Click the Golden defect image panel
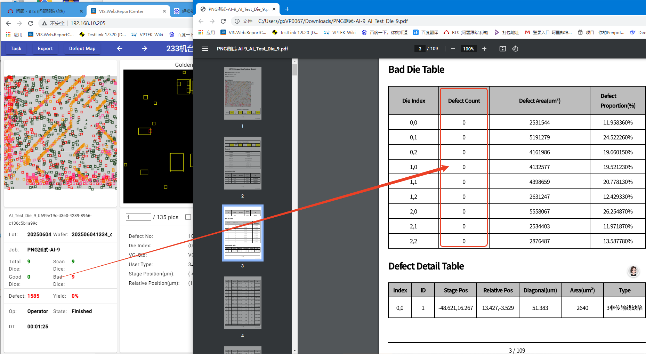Viewport: 646px width, 354px height. [158, 136]
